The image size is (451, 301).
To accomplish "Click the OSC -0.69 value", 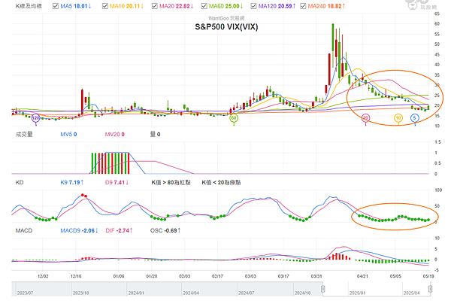I will 165,230.
